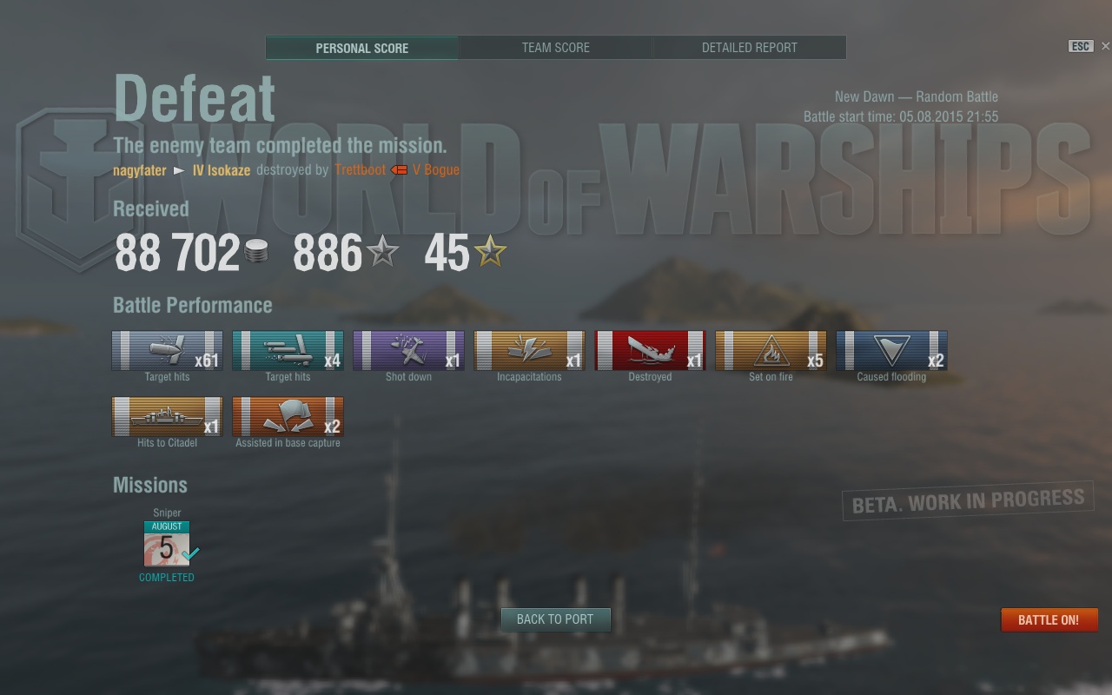The height and width of the screenshot is (695, 1112).
Task: Select the Assisted in base capture ribbon
Action: pyautogui.click(x=288, y=416)
